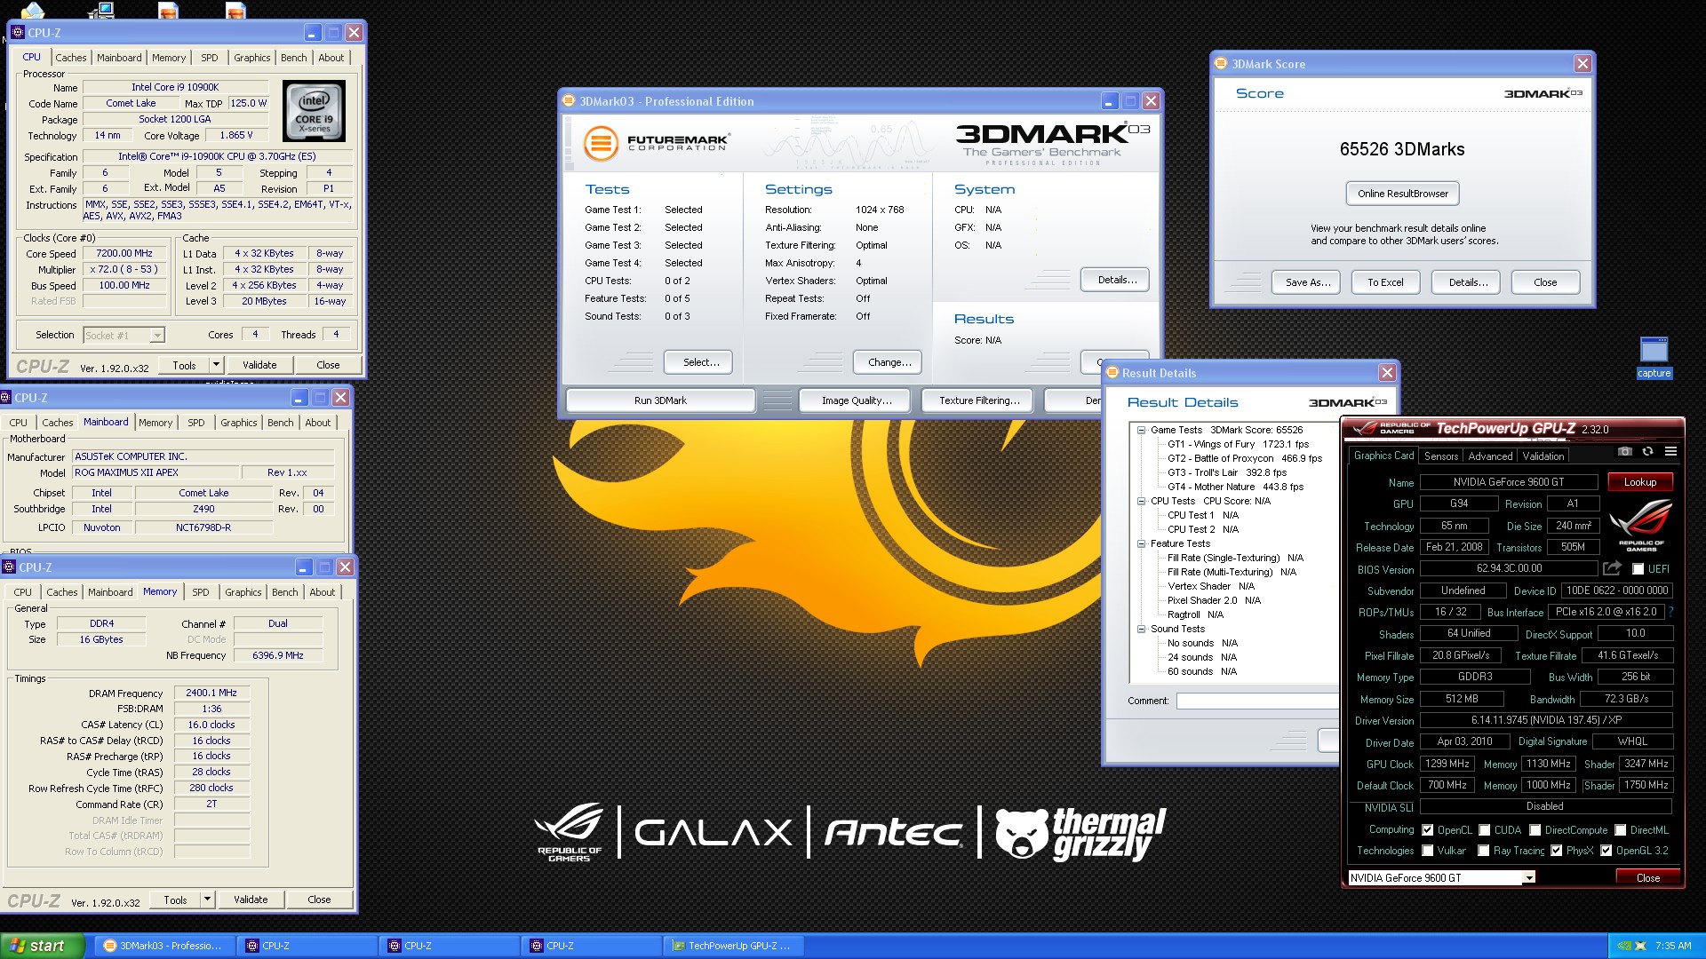This screenshot has width=1706, height=959.
Task: Click the BIOS export share icon in GPU-Z
Action: pyautogui.click(x=1612, y=568)
